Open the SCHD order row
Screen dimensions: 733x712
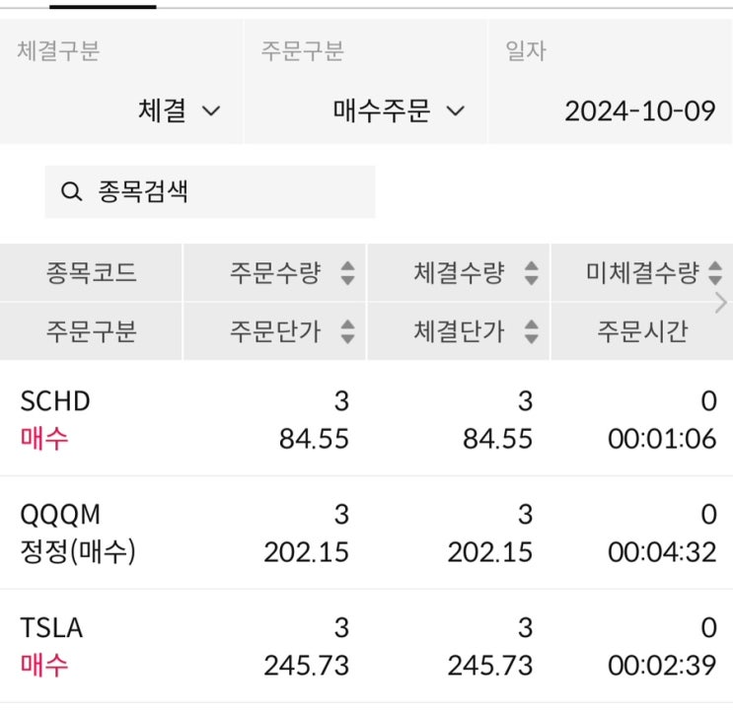pyautogui.click(x=366, y=418)
